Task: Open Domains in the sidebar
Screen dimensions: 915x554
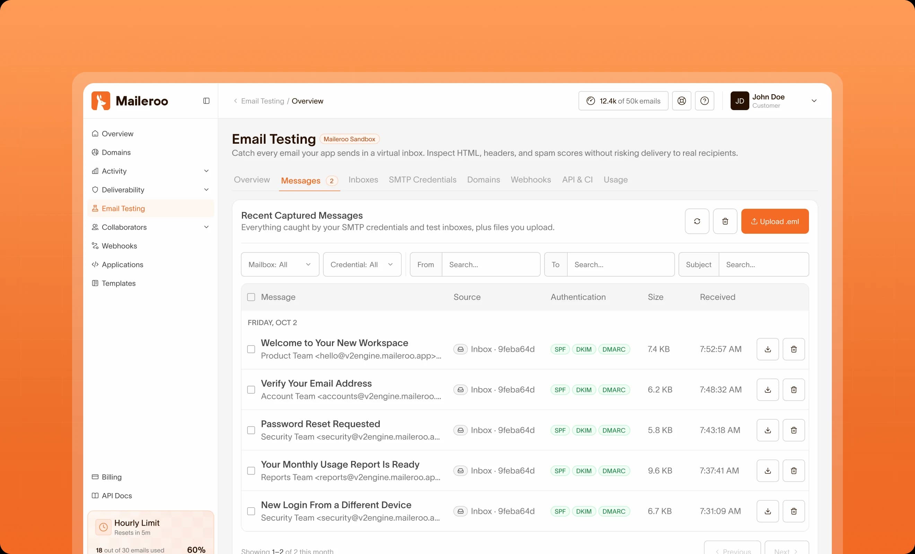Action: click(151, 152)
